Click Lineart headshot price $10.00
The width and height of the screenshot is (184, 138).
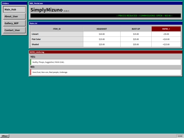102,34
